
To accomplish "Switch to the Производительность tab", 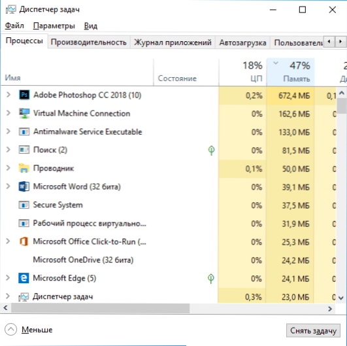I will (x=89, y=42).
